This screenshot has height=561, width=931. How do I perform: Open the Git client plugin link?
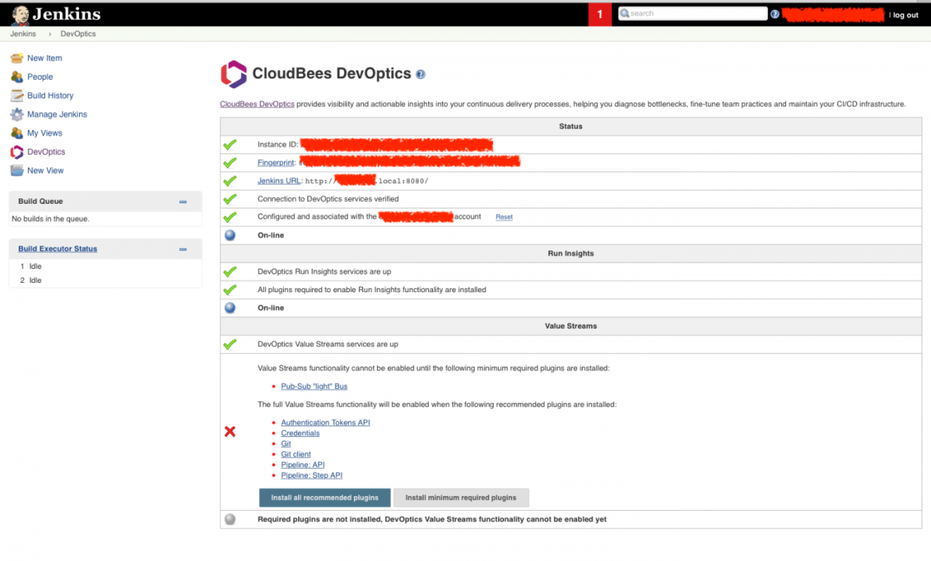tap(296, 454)
